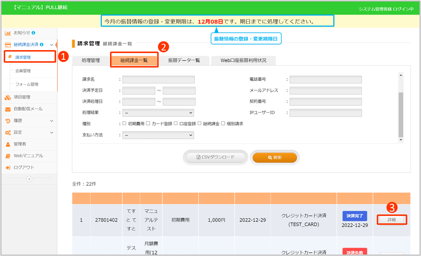Check the 初期費用 checkbox
This screenshot has width=421, height=256.
click(124, 124)
